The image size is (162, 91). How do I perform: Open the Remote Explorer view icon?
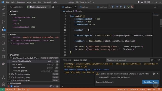(x=3, y=36)
